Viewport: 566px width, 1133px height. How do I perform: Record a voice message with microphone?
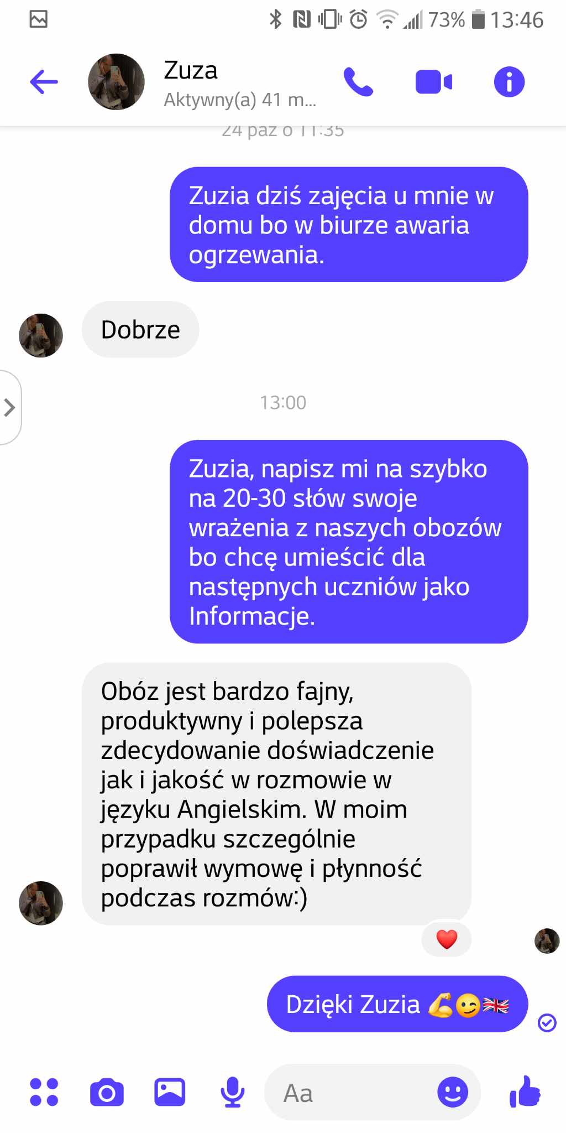(x=233, y=1092)
